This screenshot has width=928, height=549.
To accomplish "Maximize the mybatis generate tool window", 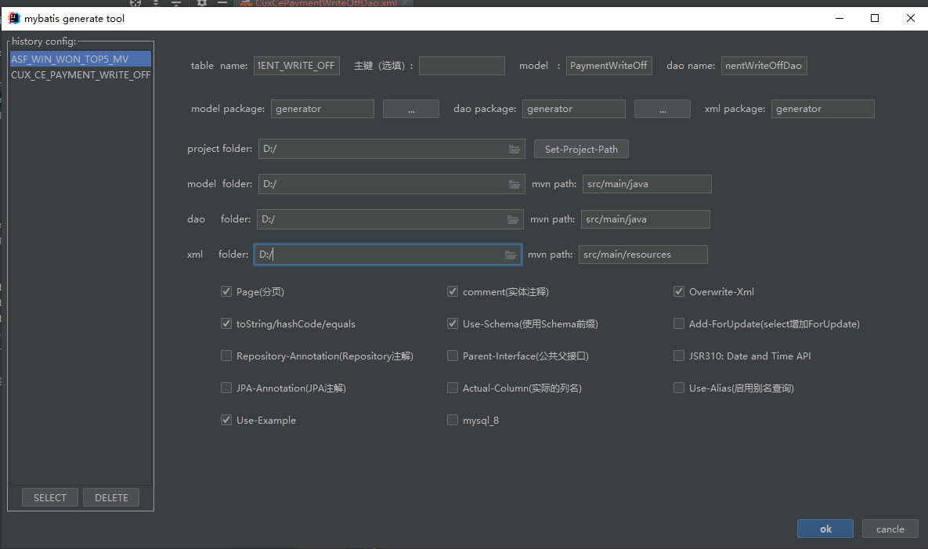I will [x=875, y=18].
